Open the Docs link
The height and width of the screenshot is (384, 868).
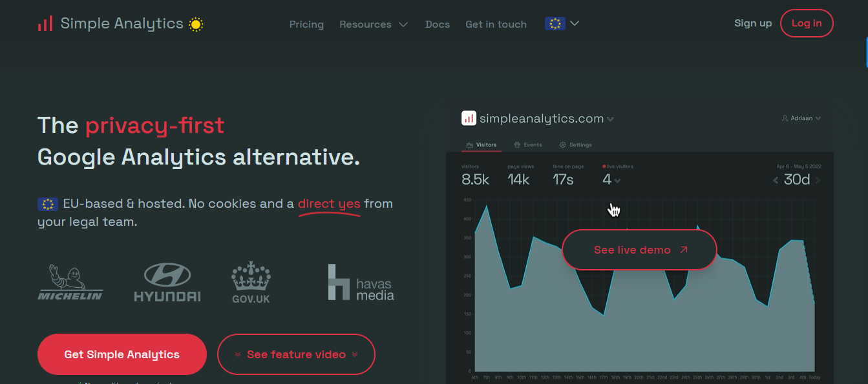pos(438,25)
